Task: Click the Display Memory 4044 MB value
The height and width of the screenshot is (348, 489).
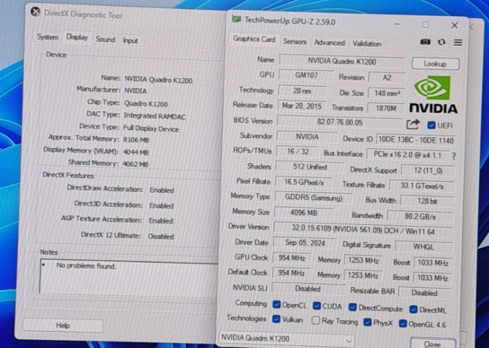Action: pyautogui.click(x=136, y=152)
